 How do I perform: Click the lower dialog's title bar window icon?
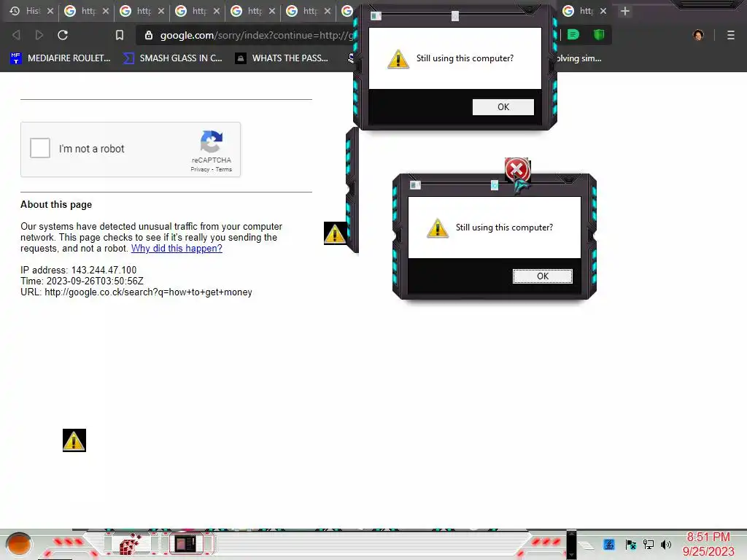415,184
